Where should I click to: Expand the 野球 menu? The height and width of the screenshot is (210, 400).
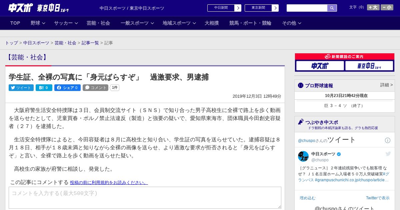point(38,23)
